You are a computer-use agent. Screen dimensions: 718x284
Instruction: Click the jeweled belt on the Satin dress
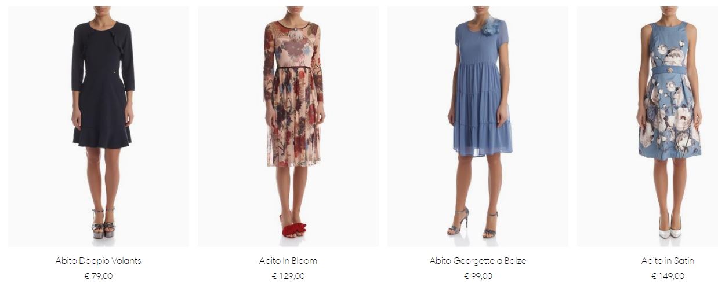coord(670,69)
